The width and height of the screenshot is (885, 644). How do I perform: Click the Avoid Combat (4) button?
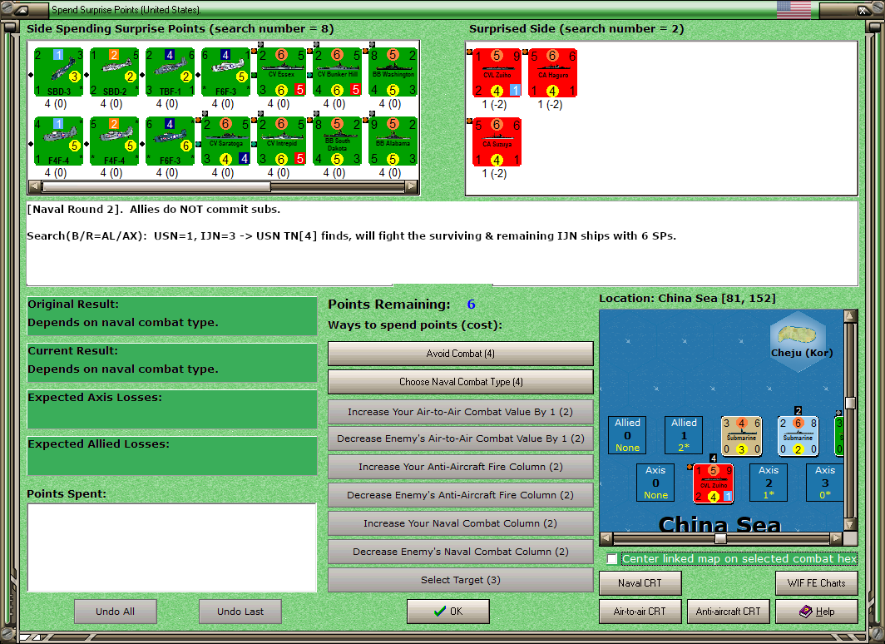tap(461, 354)
